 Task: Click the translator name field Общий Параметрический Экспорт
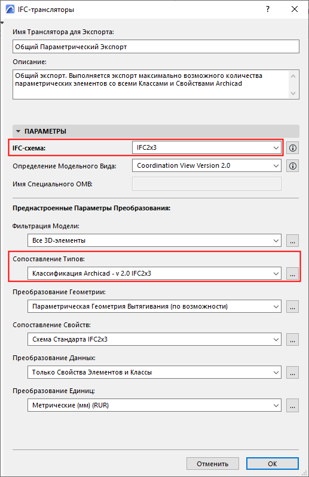[156, 47]
